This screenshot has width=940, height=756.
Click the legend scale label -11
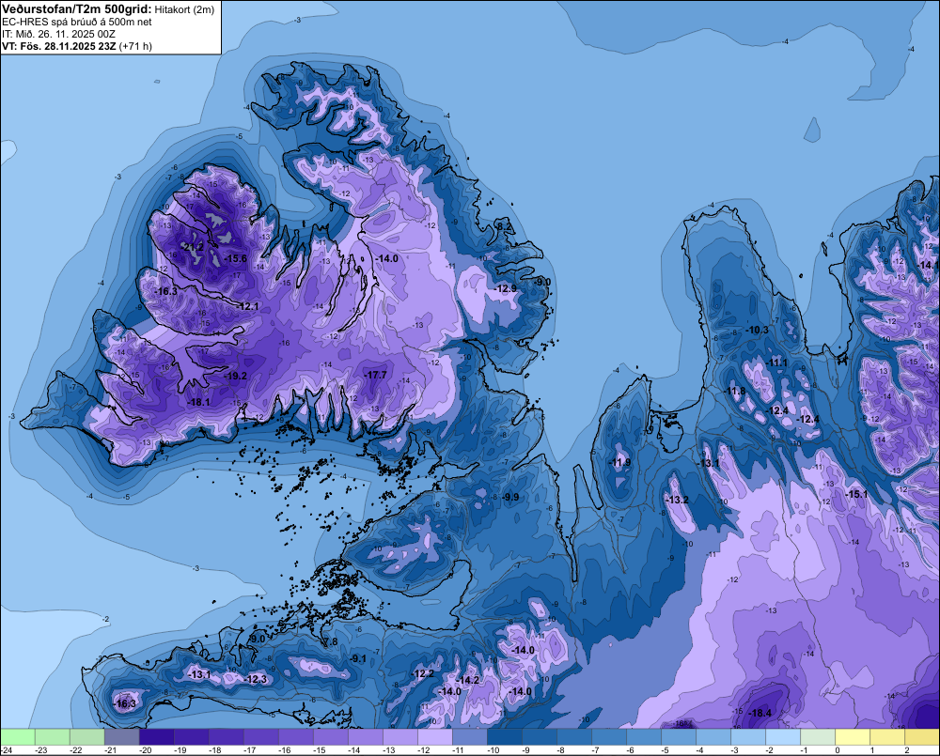coord(459,750)
